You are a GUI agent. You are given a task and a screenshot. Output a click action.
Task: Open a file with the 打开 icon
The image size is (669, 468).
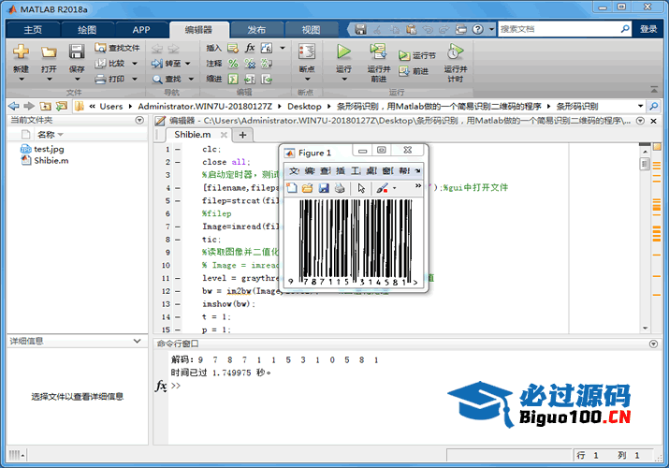[x=49, y=52]
